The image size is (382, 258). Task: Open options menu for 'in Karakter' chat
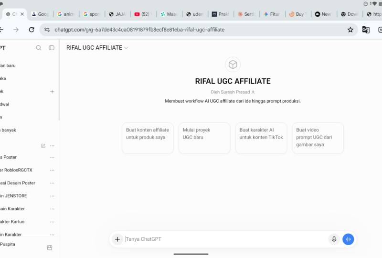[x=52, y=235]
